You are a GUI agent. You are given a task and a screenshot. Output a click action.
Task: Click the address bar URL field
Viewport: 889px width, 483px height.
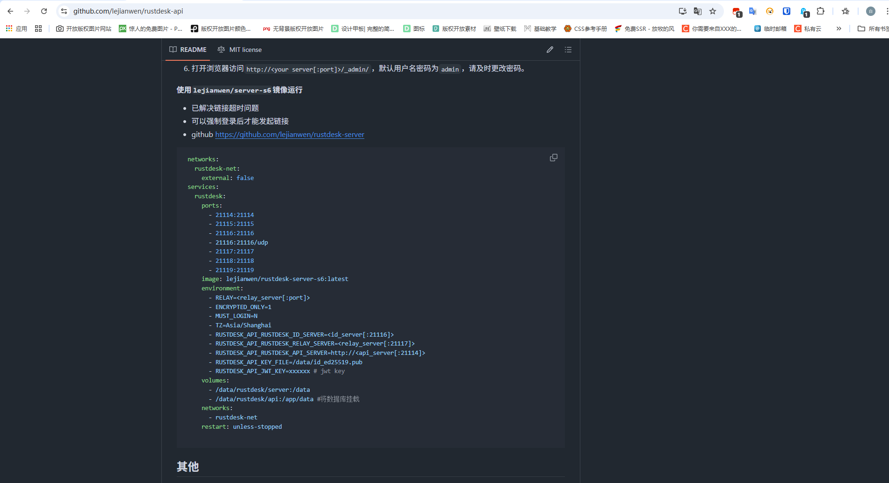pos(327,11)
